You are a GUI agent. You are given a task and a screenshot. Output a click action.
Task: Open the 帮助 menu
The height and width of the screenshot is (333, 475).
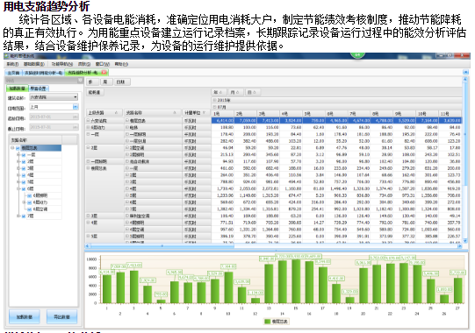pos(121,64)
